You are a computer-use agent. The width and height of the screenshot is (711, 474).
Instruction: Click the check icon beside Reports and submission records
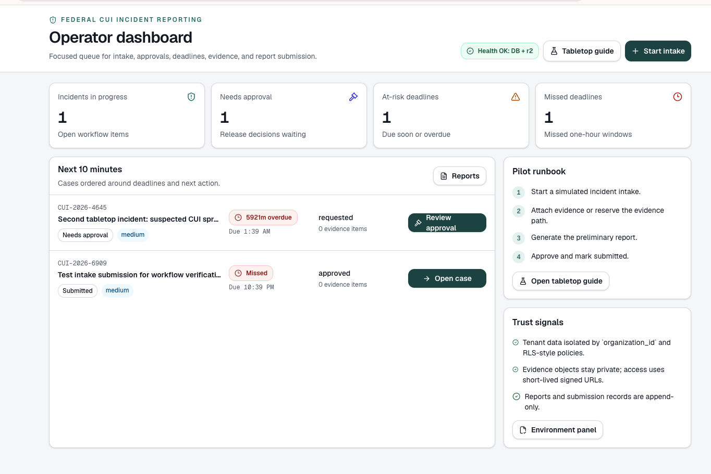(517, 396)
